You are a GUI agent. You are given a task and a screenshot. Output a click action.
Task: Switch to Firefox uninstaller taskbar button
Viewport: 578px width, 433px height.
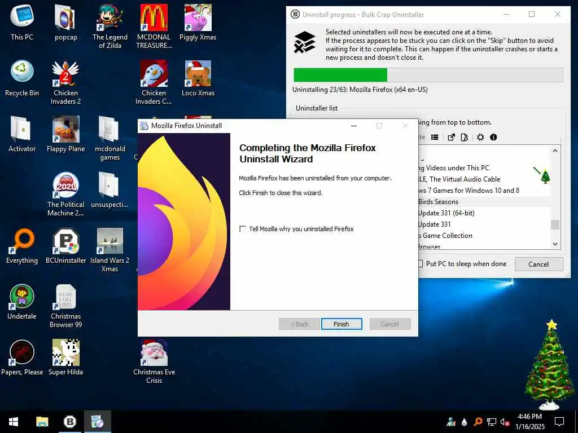pyautogui.click(x=98, y=422)
